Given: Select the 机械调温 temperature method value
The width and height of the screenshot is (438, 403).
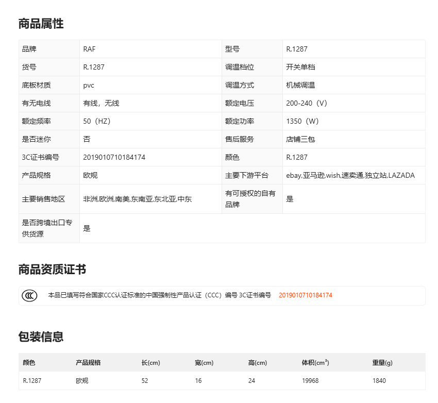Looking at the screenshot, I should pos(300,86).
